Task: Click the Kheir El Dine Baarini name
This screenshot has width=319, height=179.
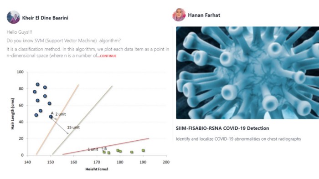Action: [45, 18]
